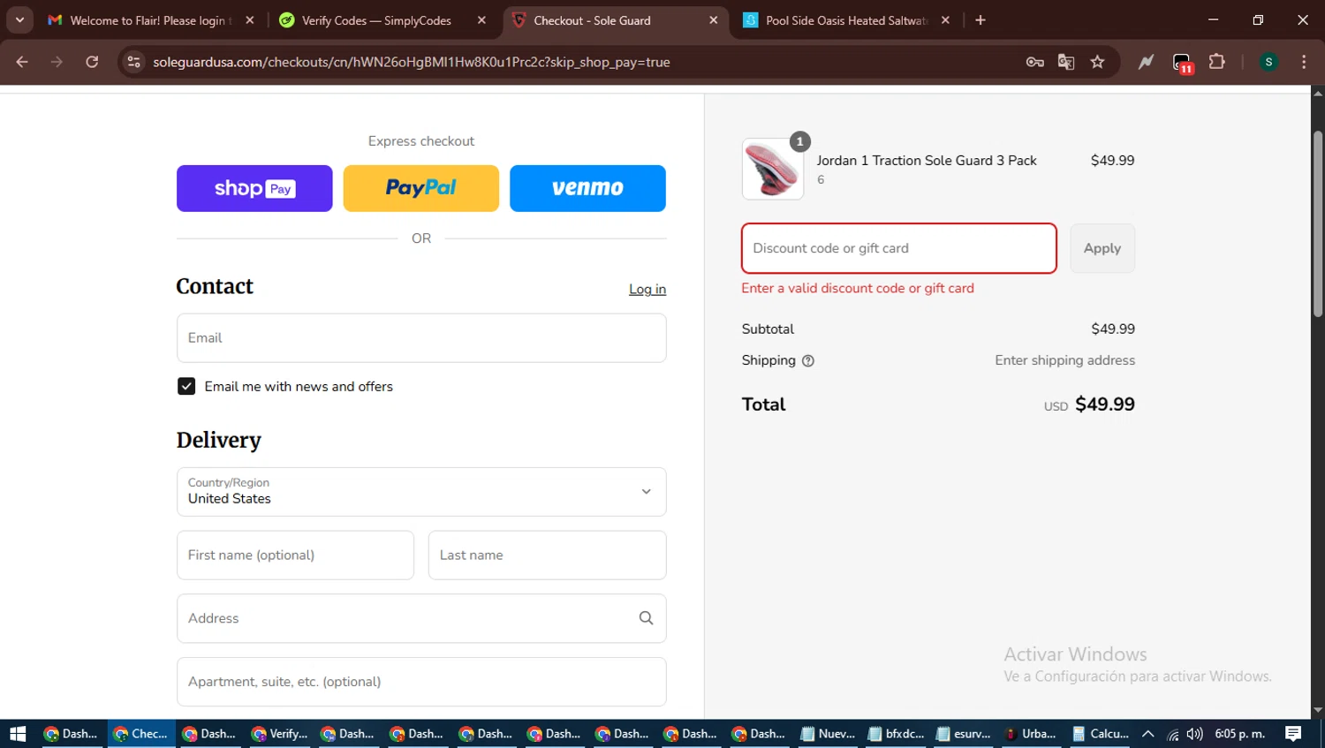Open Jordan 1 Traction Sole Guard thumbnail

point(773,169)
